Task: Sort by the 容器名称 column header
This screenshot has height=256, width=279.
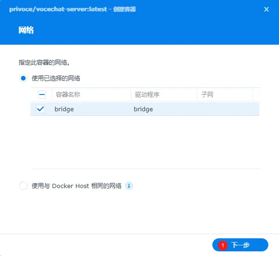Action: click(x=91, y=94)
